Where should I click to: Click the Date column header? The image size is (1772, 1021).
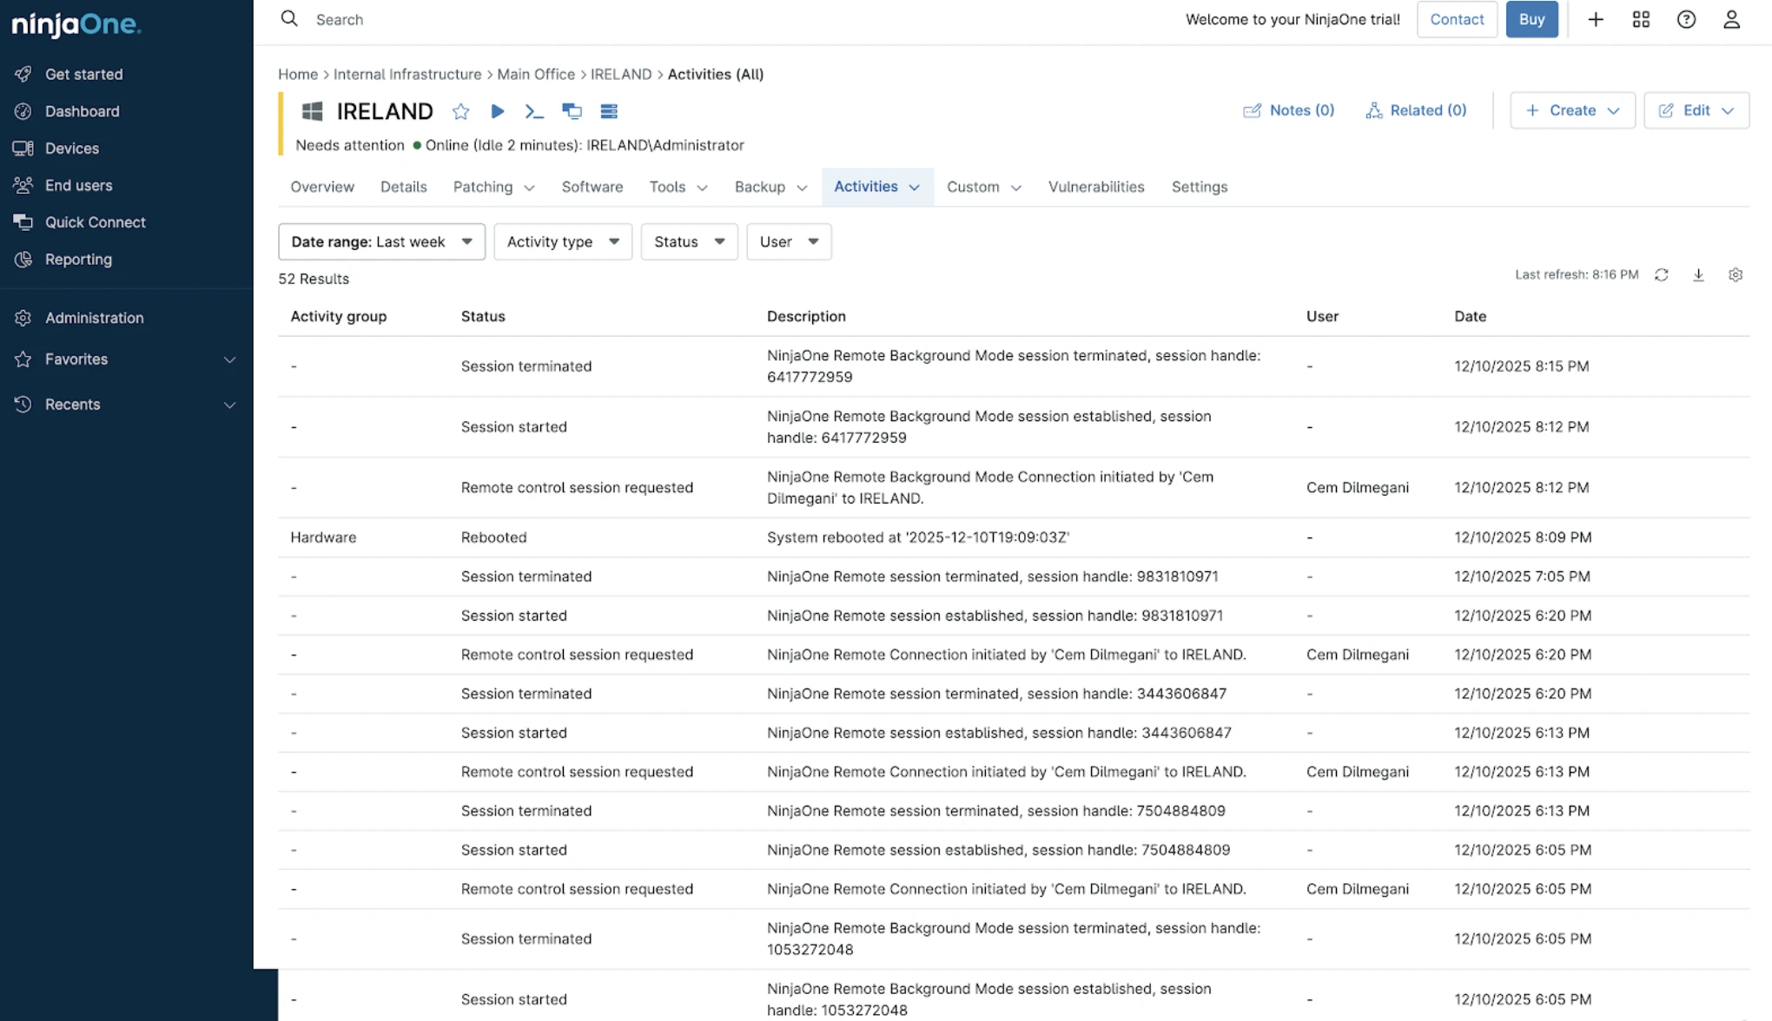tap(1470, 316)
